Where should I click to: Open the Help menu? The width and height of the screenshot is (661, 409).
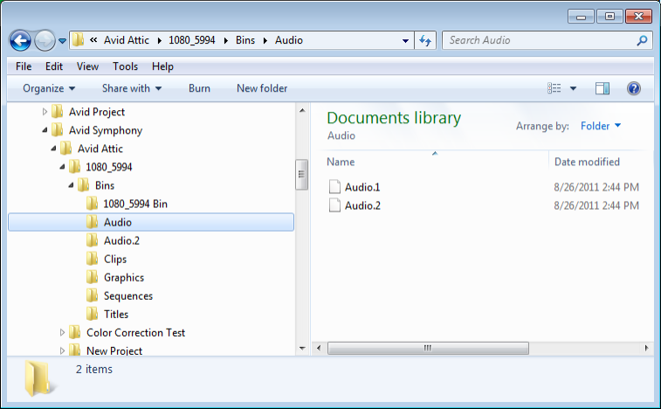pos(162,66)
